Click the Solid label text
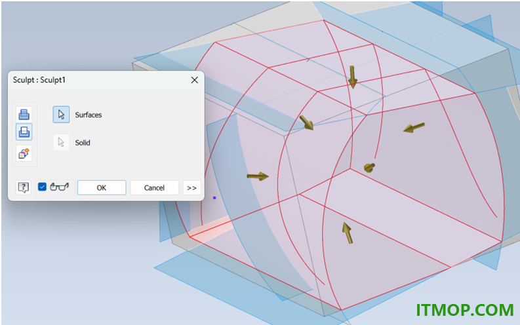This screenshot has width=520, height=325. [83, 143]
